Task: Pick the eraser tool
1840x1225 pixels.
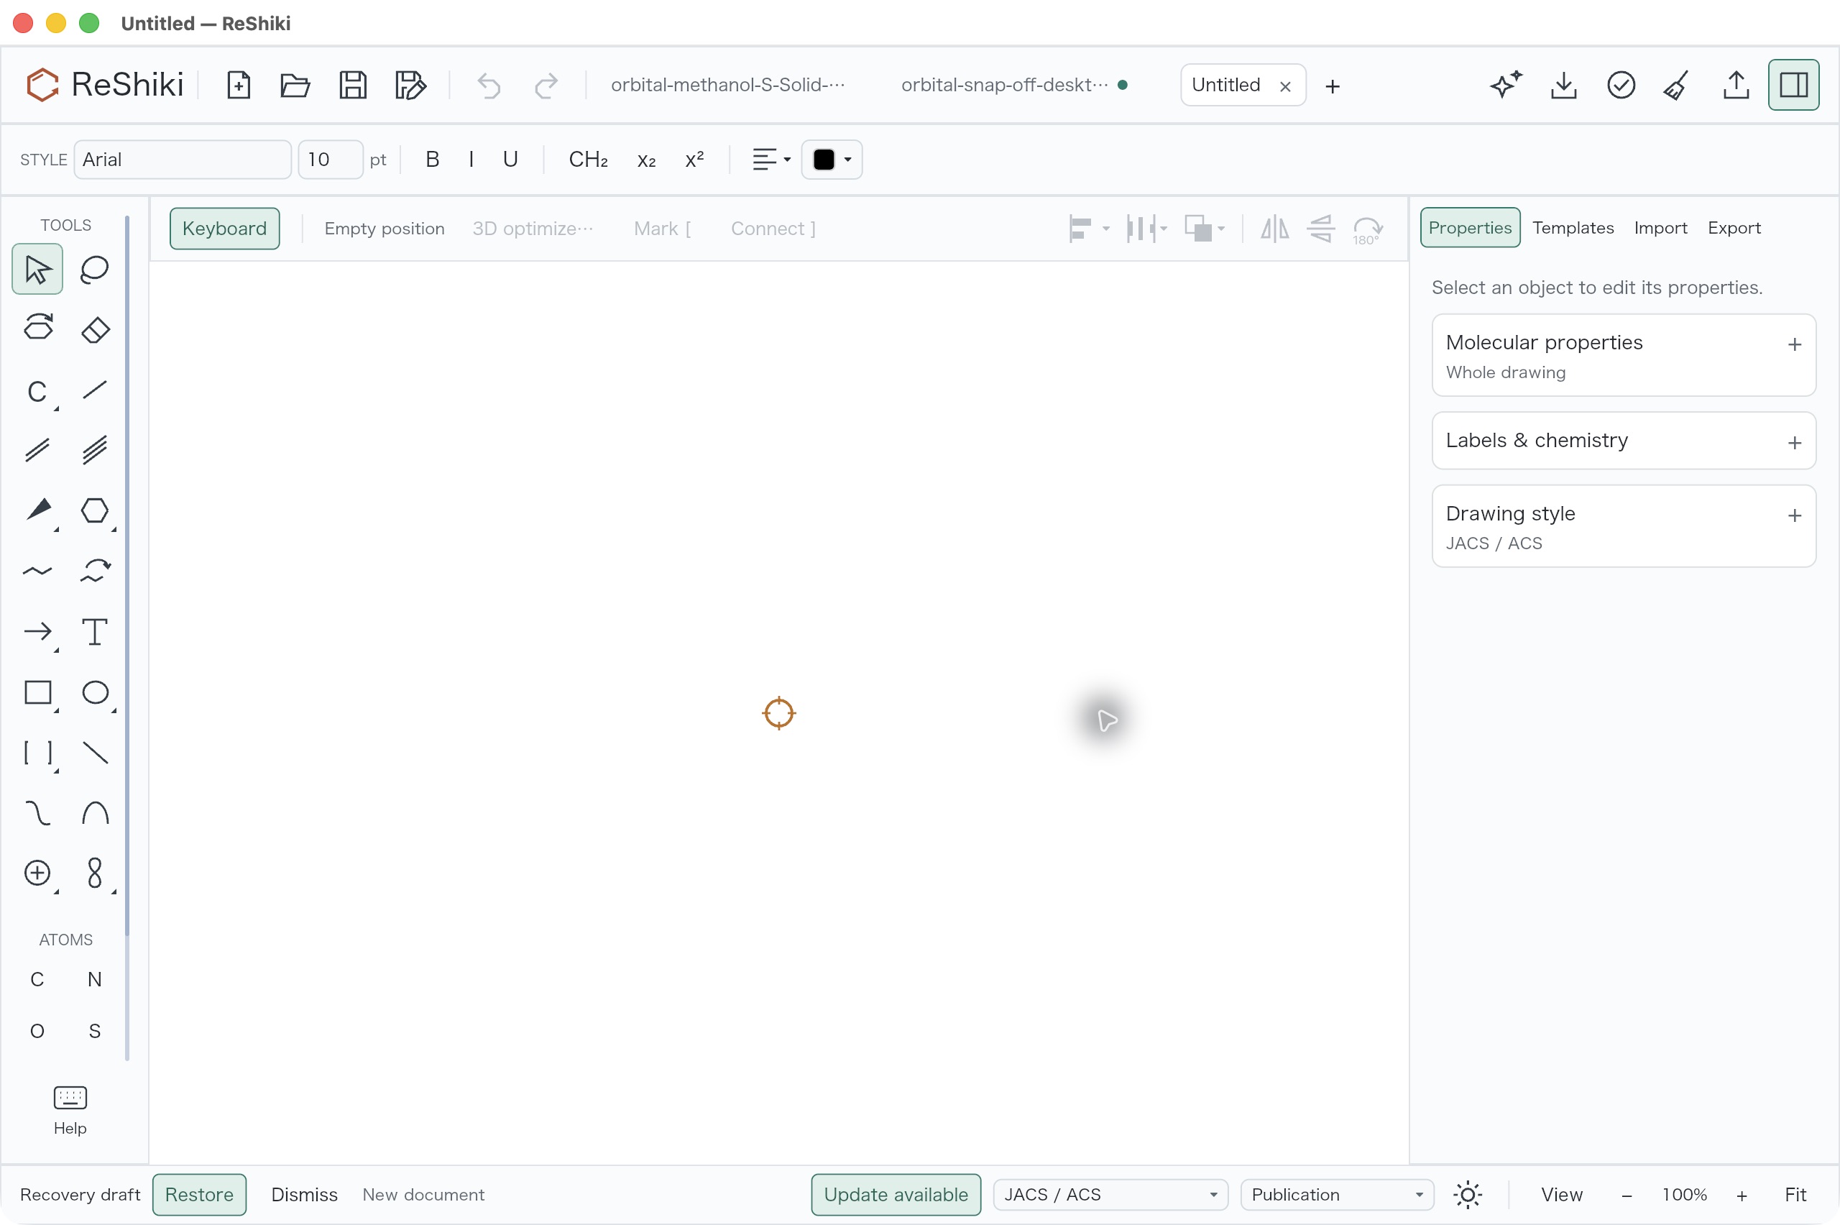Action: [94, 329]
